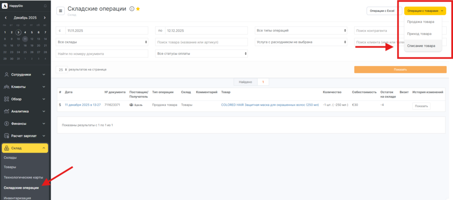The height and width of the screenshot is (200, 453).
Task: Click the Операции с Excel button
Action: tap(382, 11)
